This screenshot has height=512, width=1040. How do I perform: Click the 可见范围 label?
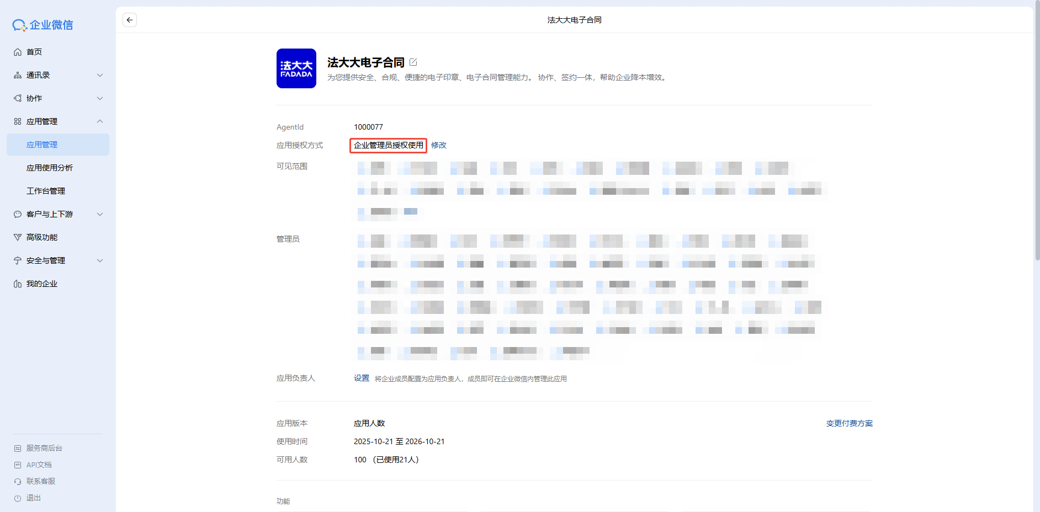[x=292, y=166]
